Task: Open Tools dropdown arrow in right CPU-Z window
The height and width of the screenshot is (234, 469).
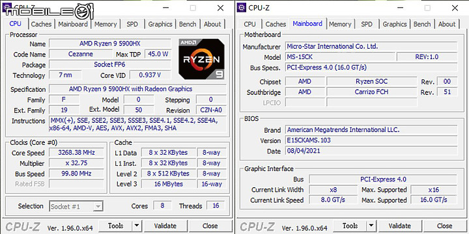Action: 371,226
